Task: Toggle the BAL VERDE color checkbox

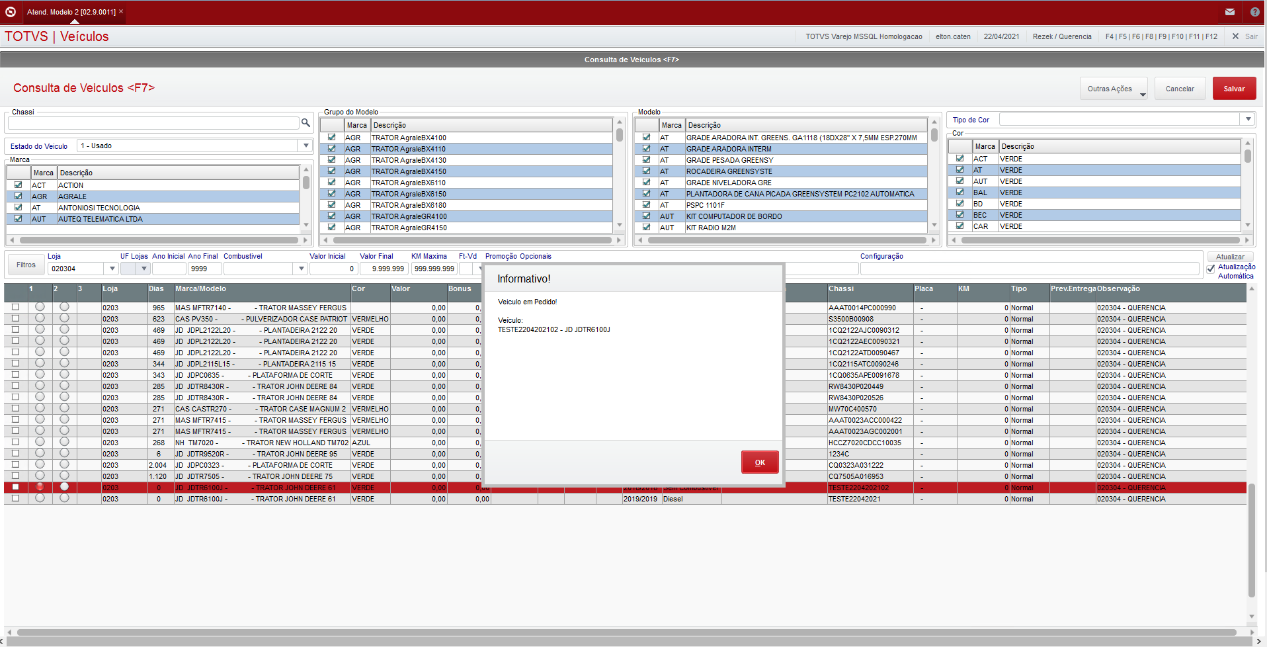Action: pos(960,193)
